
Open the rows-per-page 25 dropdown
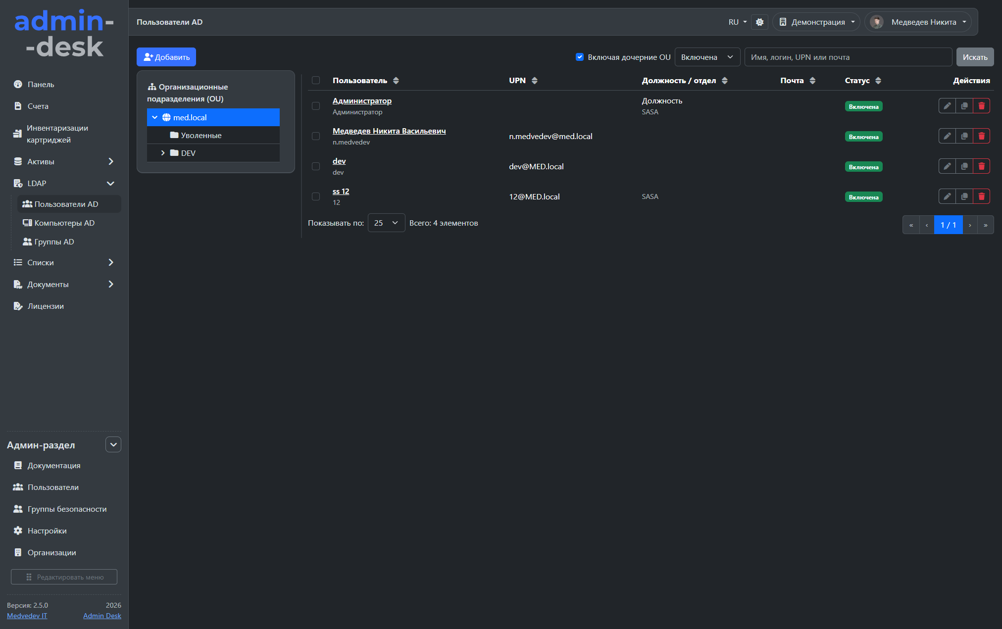[x=386, y=223]
